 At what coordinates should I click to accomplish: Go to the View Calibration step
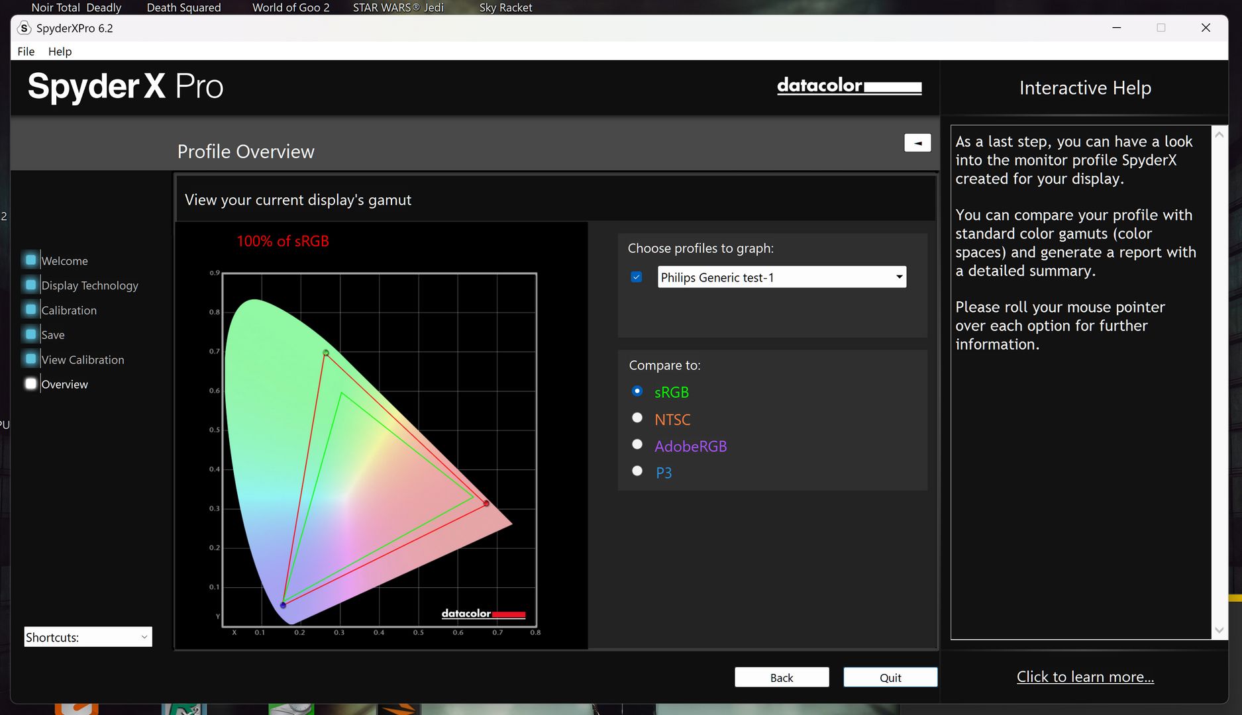point(83,359)
